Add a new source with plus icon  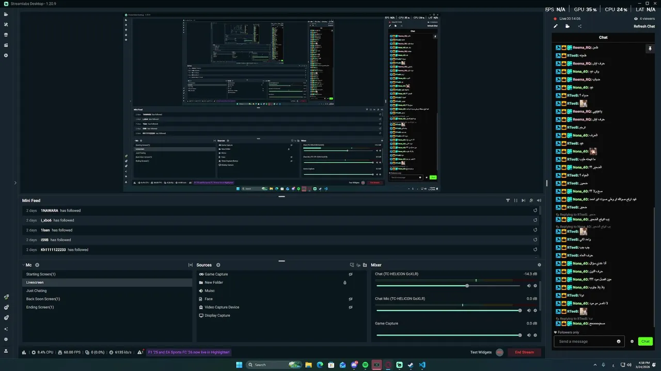(218, 265)
